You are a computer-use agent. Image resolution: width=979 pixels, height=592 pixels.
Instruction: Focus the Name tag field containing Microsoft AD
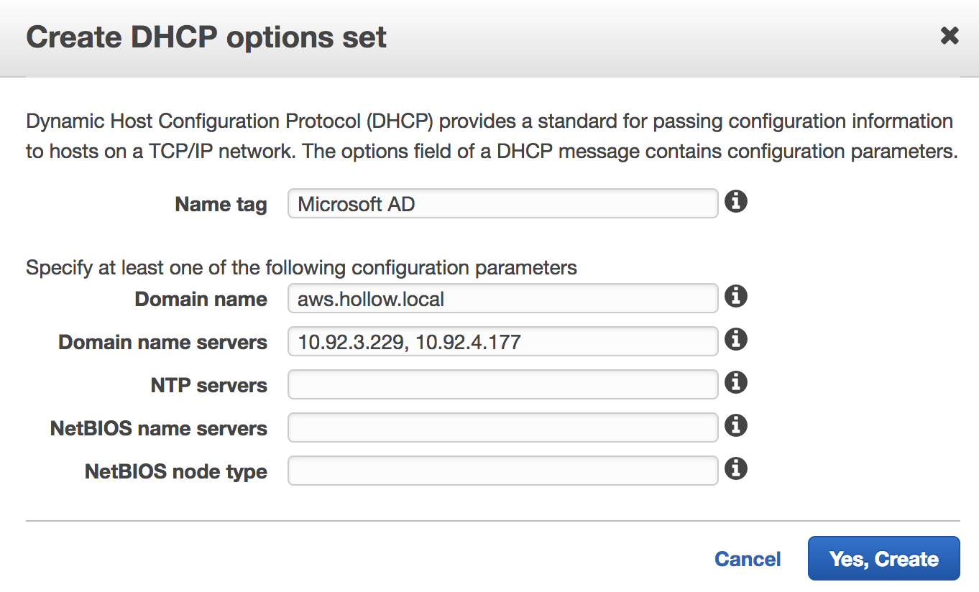pyautogui.click(x=502, y=204)
